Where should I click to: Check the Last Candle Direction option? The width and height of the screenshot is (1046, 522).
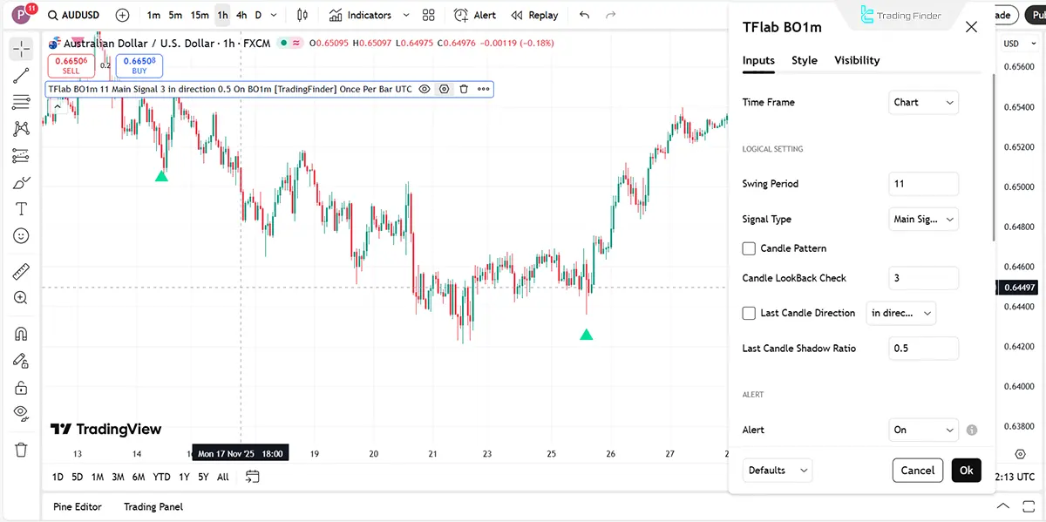point(749,313)
